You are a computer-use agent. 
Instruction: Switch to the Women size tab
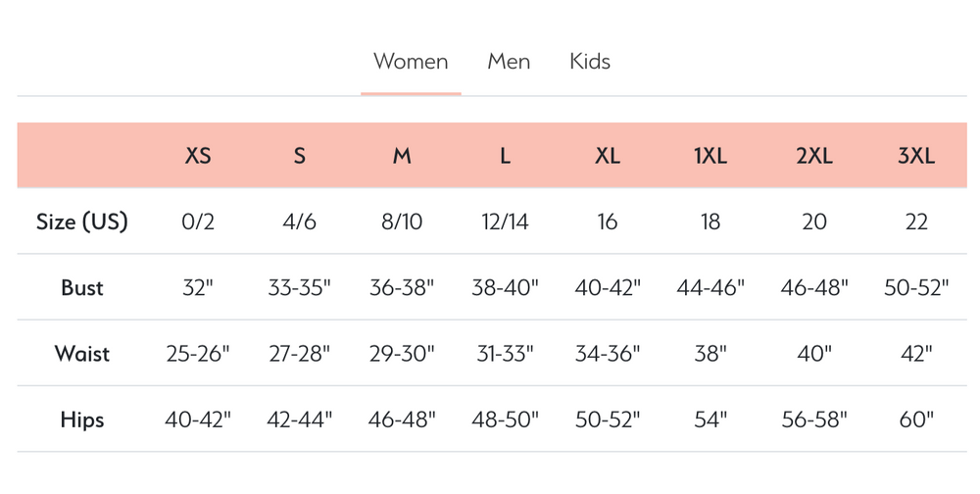pyautogui.click(x=411, y=62)
